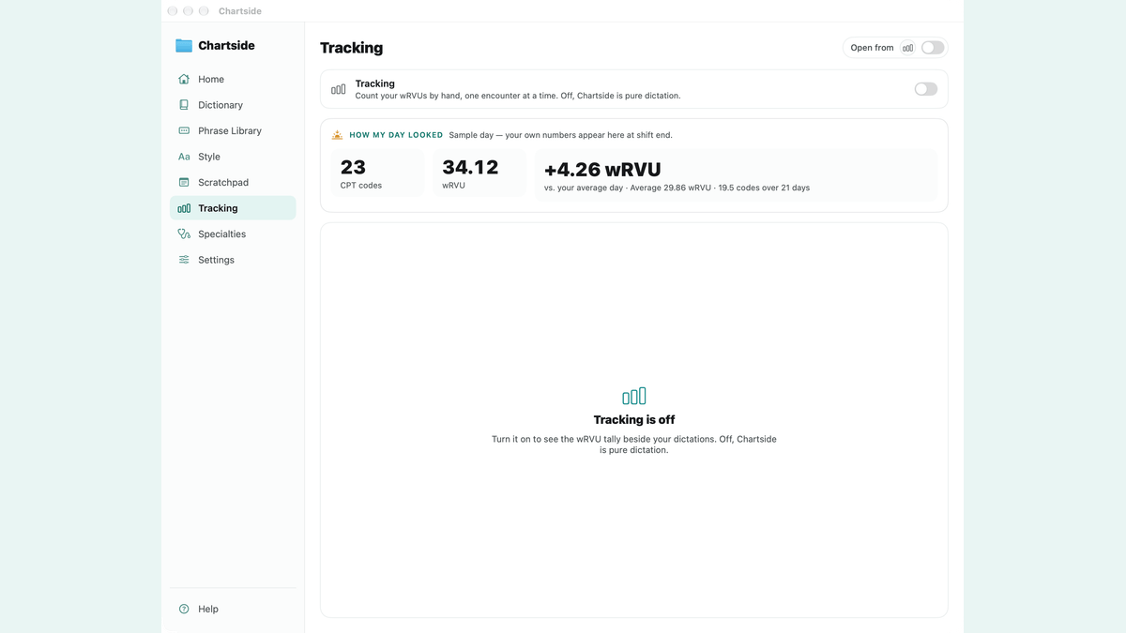Image resolution: width=1126 pixels, height=633 pixels.
Task: Open Home via its house icon
Action: click(x=184, y=80)
